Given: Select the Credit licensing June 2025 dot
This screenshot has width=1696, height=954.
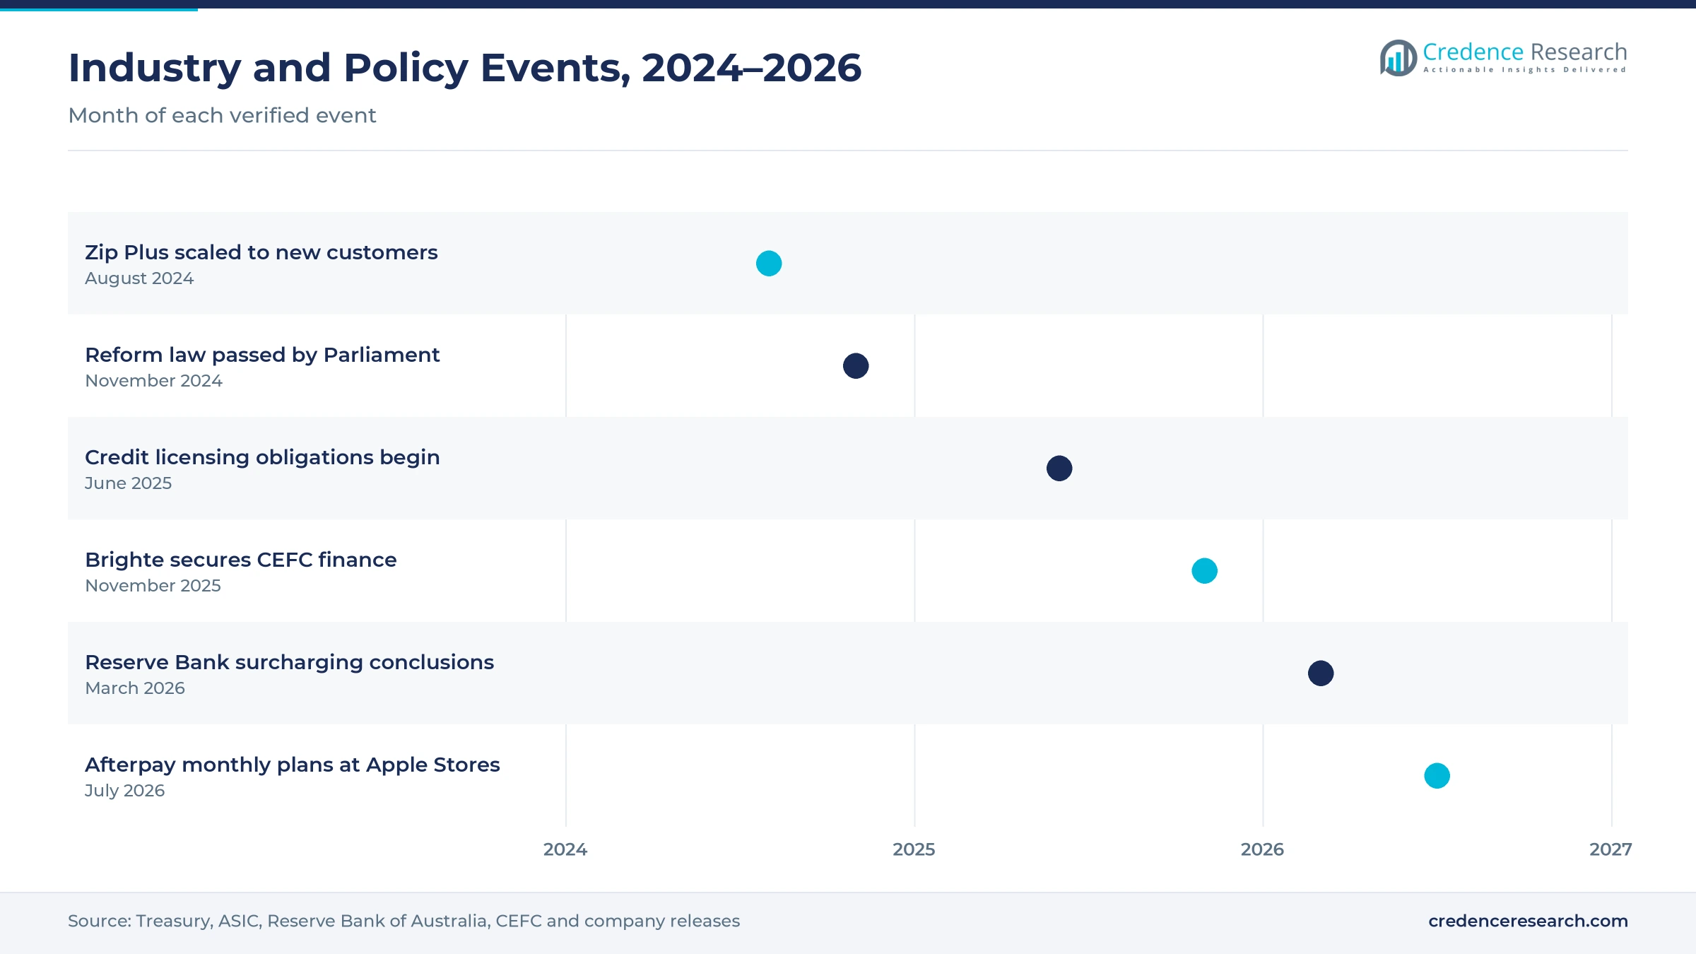Looking at the screenshot, I should (x=1059, y=469).
